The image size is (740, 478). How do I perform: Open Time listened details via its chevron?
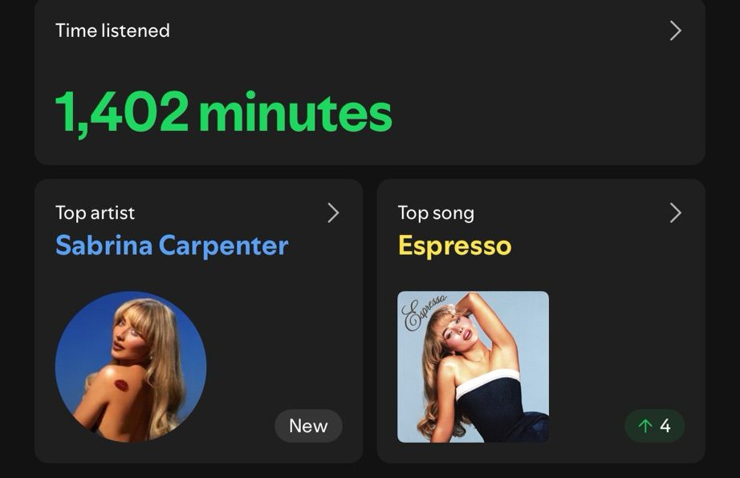[x=675, y=31]
